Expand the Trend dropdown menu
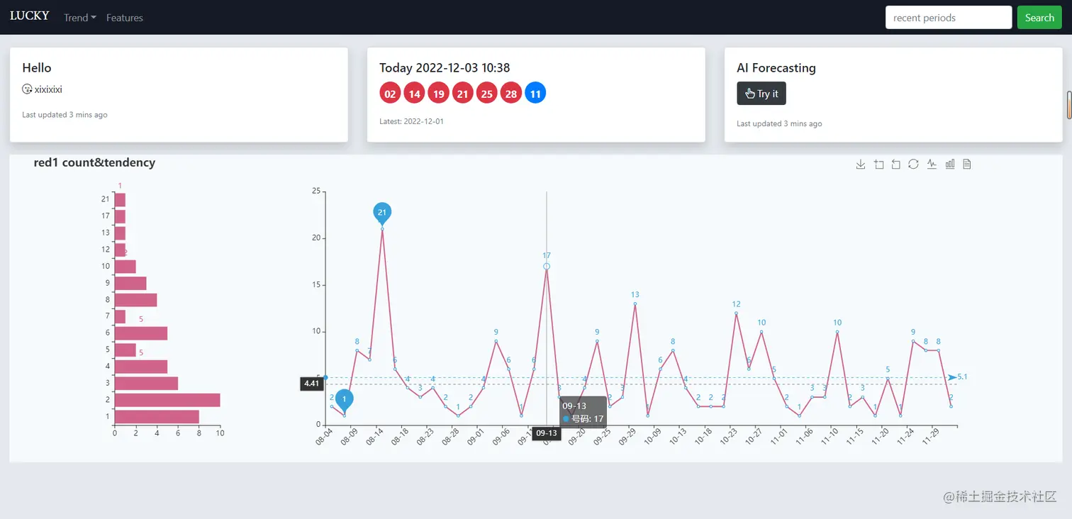Image resolution: width=1072 pixels, height=519 pixels. coord(80,18)
